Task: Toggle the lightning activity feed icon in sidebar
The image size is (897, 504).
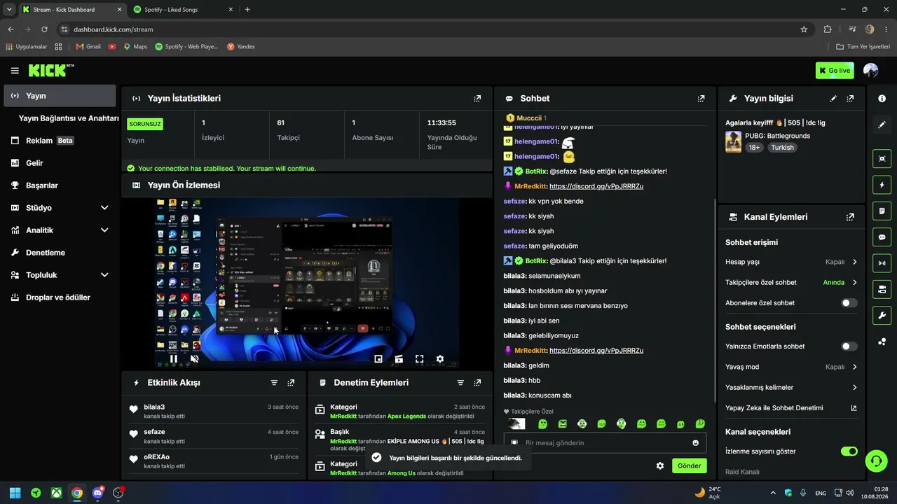Action: pyautogui.click(x=882, y=185)
